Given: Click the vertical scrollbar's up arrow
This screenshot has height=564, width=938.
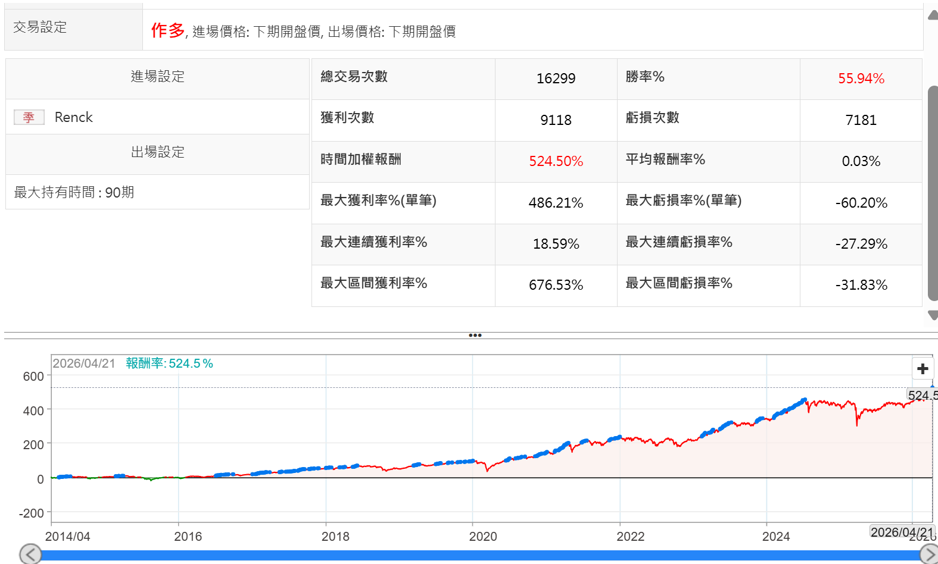Looking at the screenshot, I should point(933,15).
